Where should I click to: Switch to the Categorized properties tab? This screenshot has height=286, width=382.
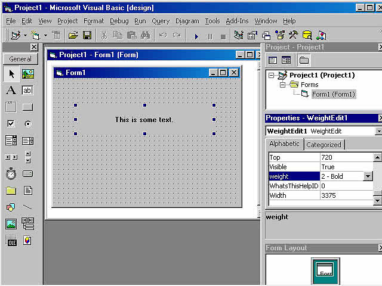pos(324,145)
